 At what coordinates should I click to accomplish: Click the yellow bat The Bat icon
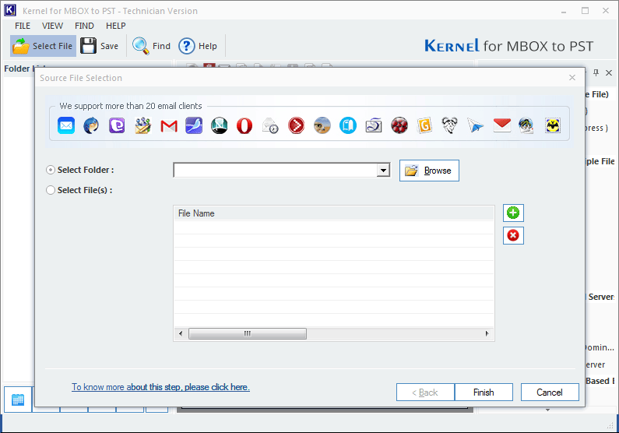[x=553, y=125]
